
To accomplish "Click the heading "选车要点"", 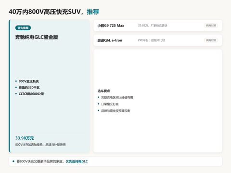I will click(104, 91).
